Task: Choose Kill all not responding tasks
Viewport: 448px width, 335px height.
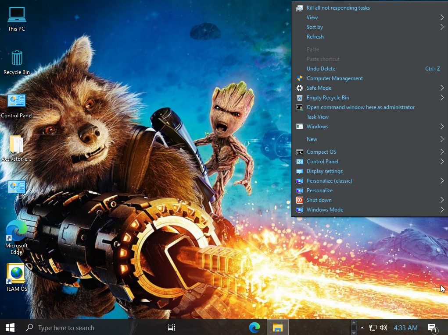Action: tap(370, 8)
